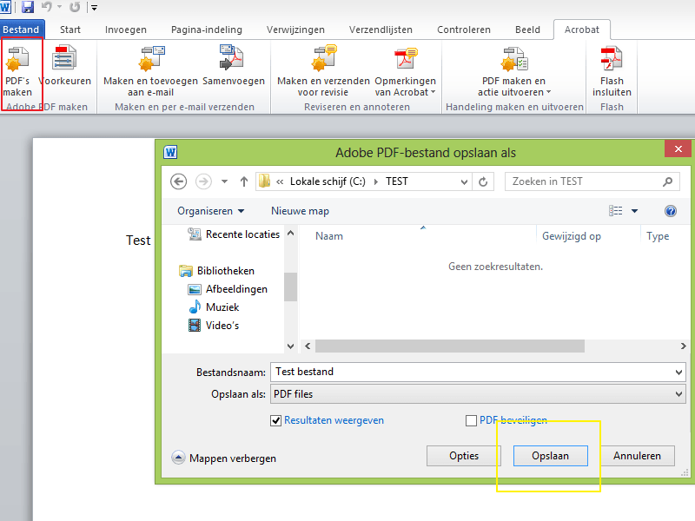The width and height of the screenshot is (695, 521).
Task: Click Maken en toevoegen aan e-mail
Action: pyautogui.click(x=150, y=71)
